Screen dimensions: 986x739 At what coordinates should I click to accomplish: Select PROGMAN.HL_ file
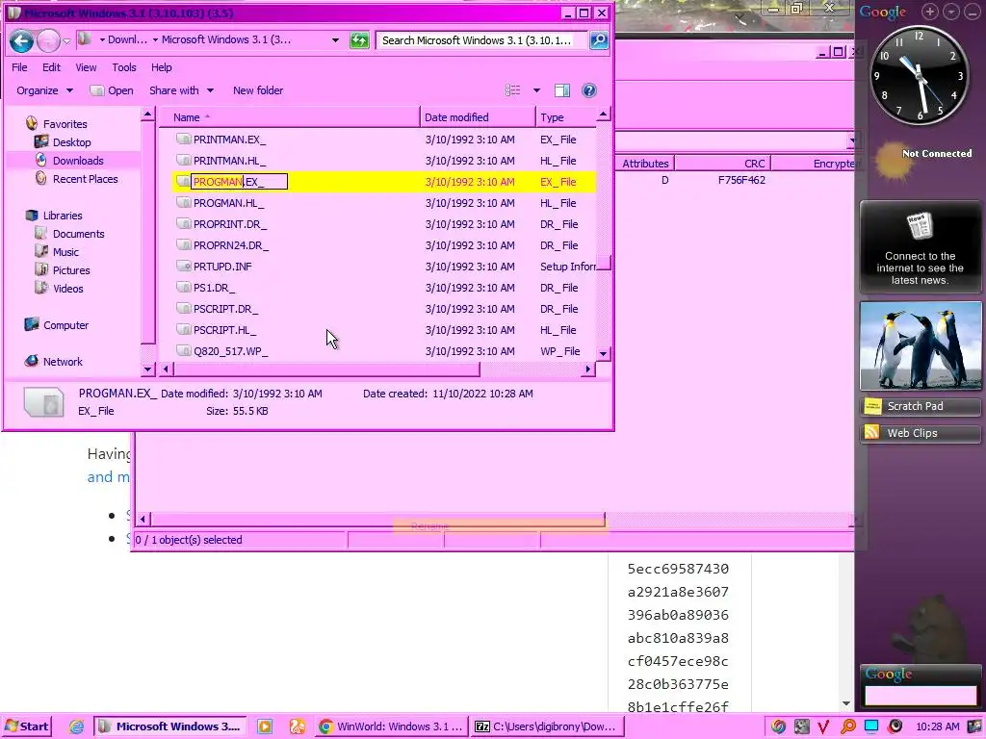(x=228, y=203)
